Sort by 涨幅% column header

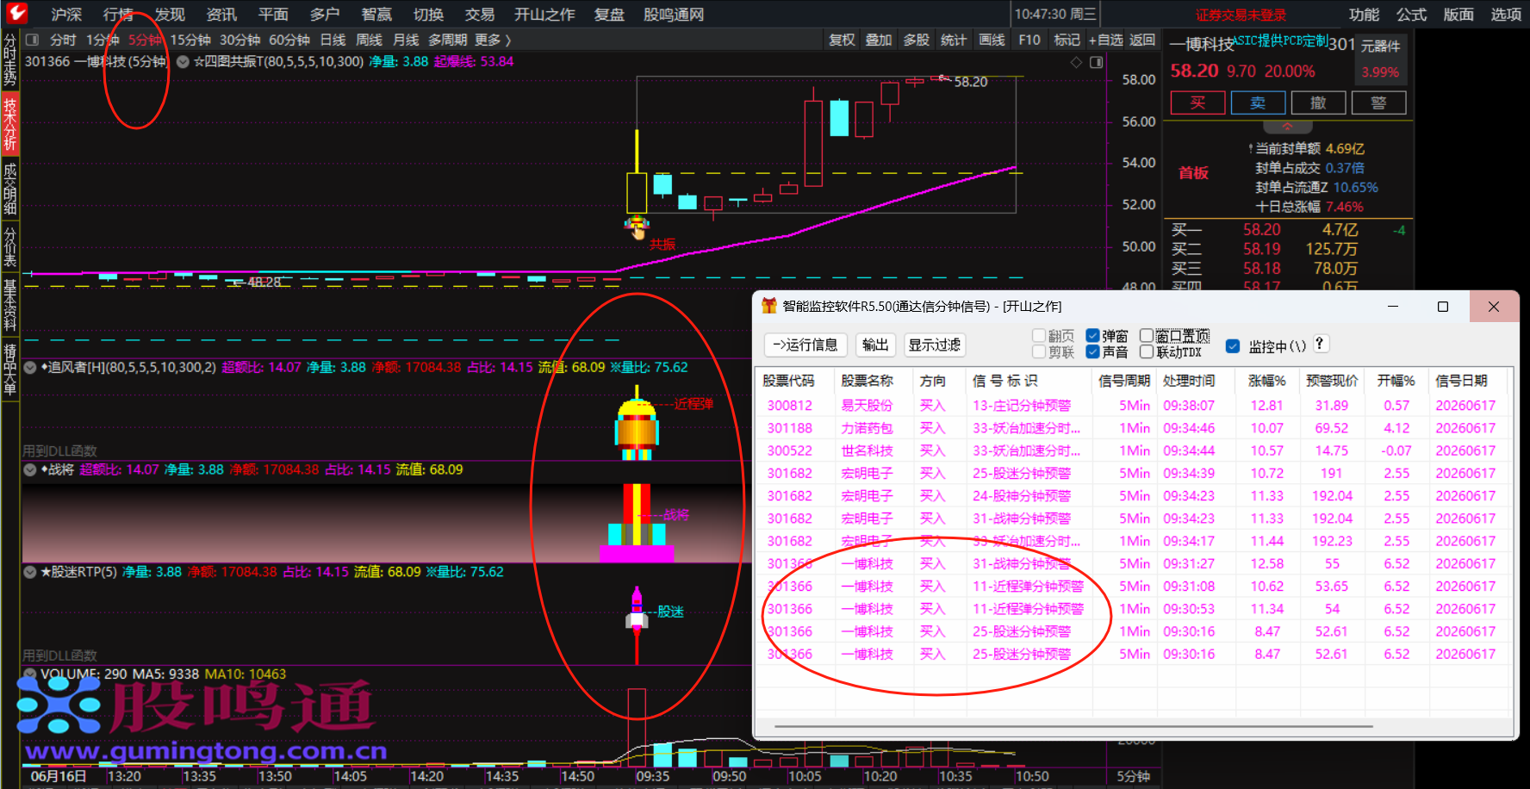pos(1266,381)
